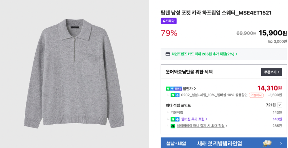Click the N+ icon beside 멤버십 추가 적립
288x148 pixels.
coord(175,119)
